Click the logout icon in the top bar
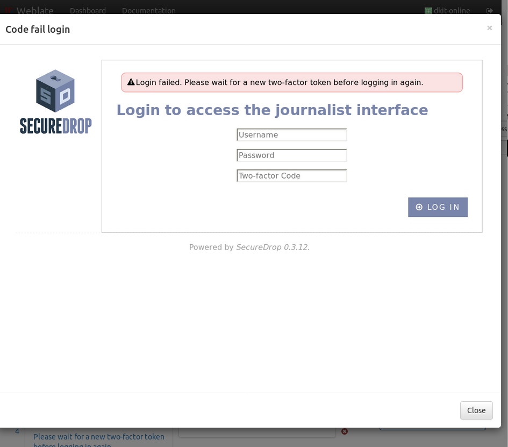This screenshot has height=447, width=508. coord(490,11)
